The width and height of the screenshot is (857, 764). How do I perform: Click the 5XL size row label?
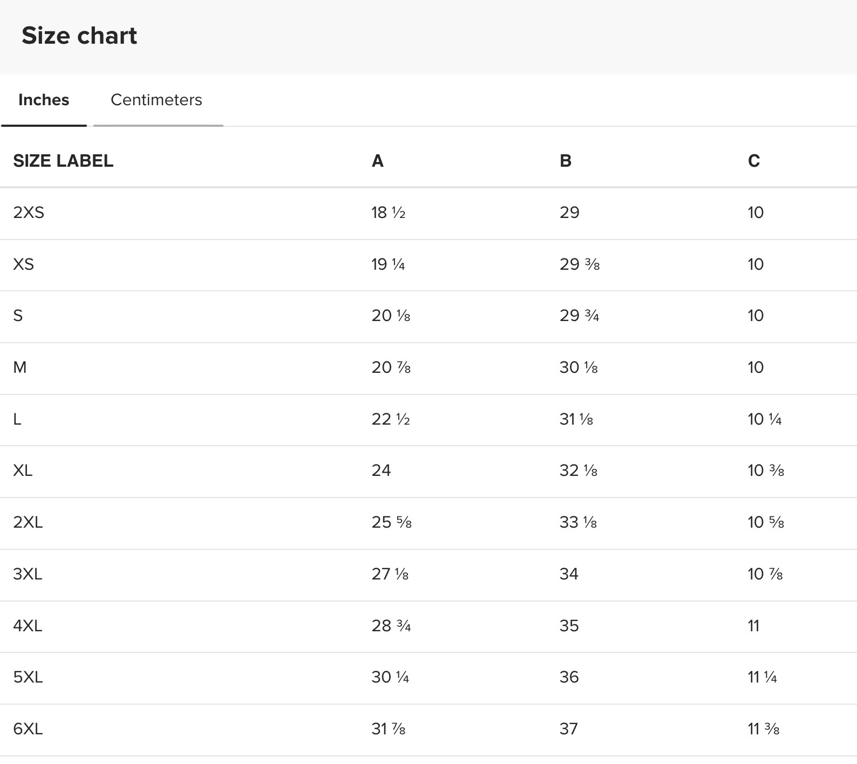tap(28, 677)
